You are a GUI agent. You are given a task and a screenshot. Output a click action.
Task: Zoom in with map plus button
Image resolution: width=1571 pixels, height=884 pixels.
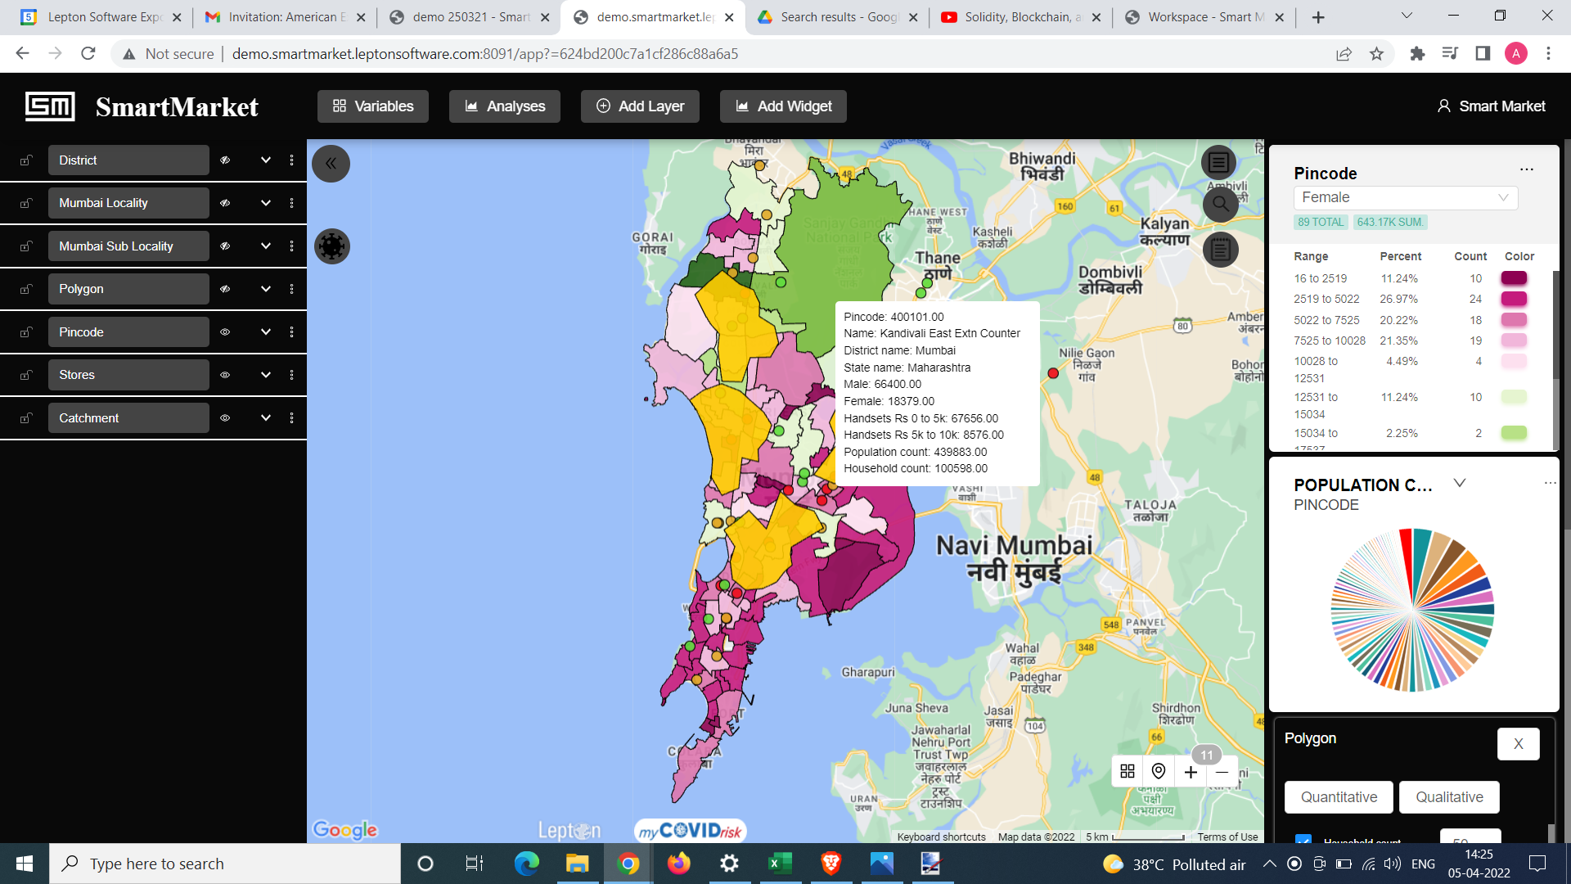pos(1191,771)
